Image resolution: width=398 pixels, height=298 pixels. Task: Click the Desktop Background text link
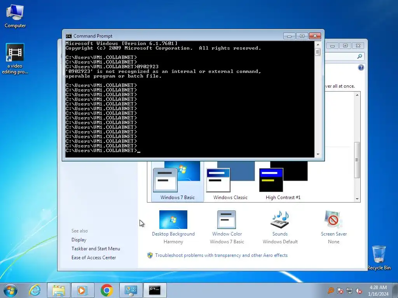173,234
